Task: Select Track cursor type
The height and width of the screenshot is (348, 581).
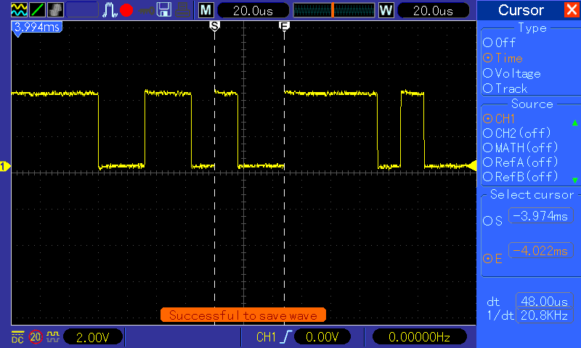Action: click(505, 88)
